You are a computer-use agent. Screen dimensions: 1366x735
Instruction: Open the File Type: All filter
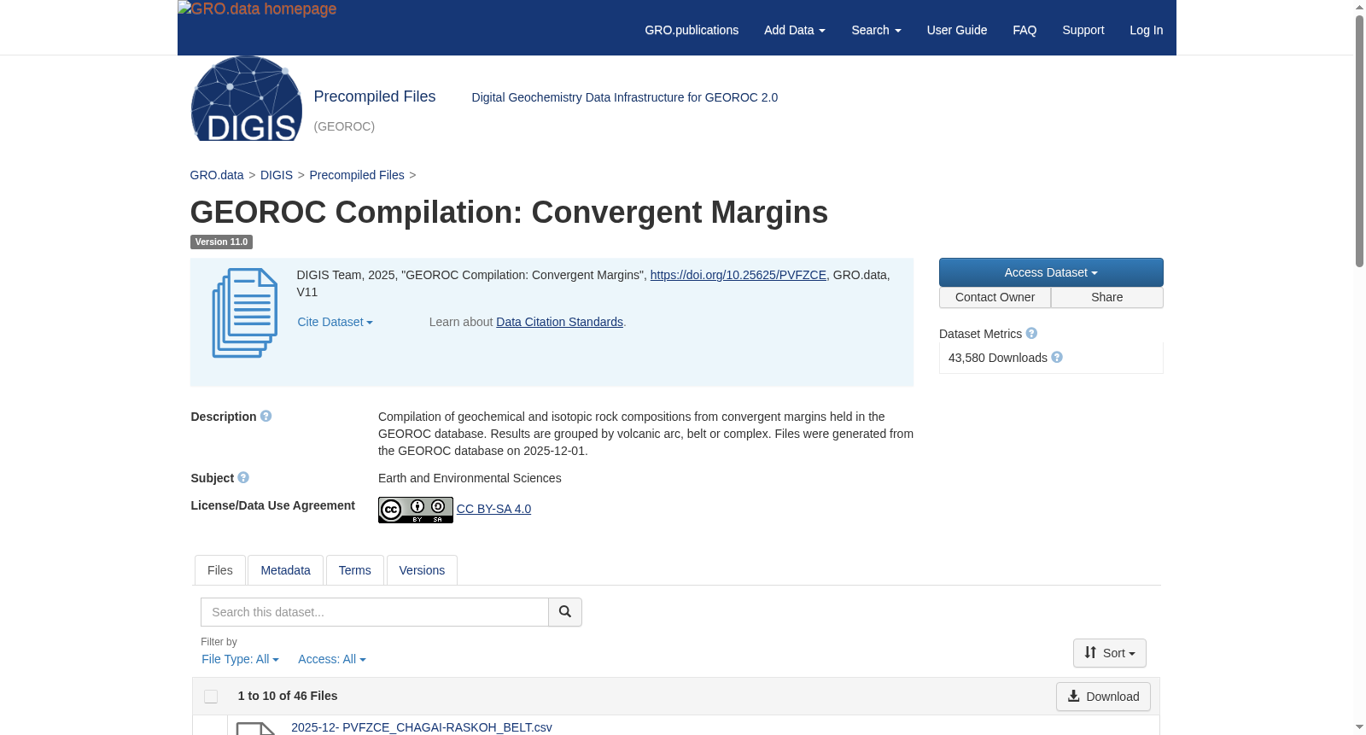(240, 659)
